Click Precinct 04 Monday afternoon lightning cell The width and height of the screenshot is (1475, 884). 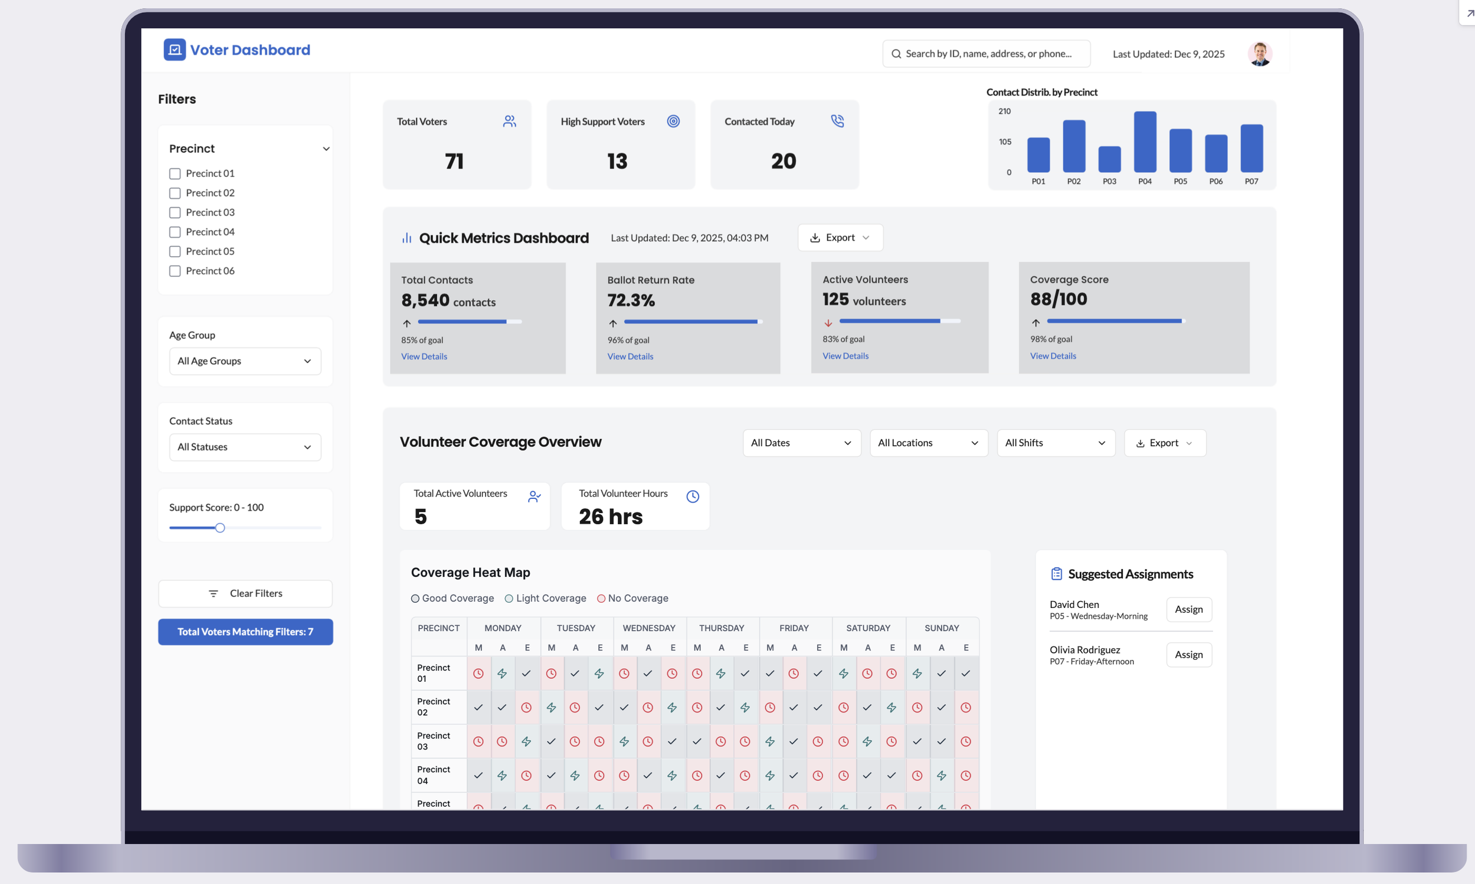pyautogui.click(x=503, y=775)
